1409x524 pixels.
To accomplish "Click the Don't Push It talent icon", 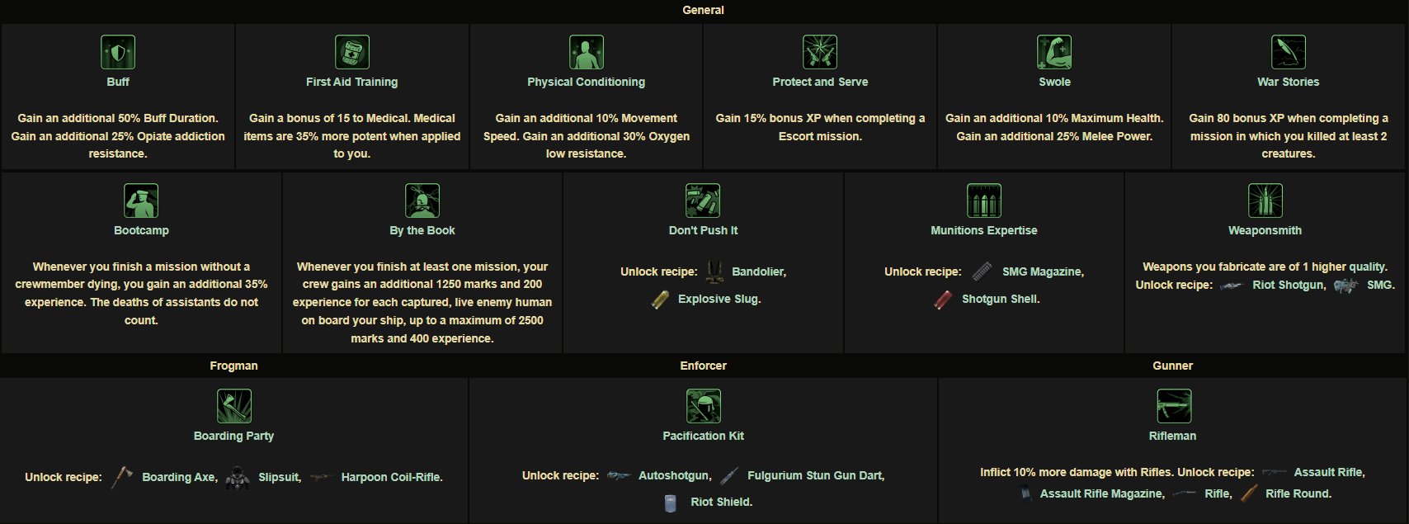I will 703,201.
